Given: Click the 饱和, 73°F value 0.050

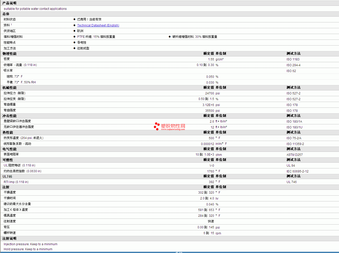Looking at the screenshot, I should pyautogui.click(x=210, y=77).
